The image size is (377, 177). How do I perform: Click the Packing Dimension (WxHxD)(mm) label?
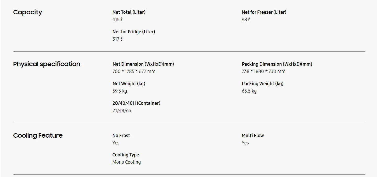pos(277,64)
